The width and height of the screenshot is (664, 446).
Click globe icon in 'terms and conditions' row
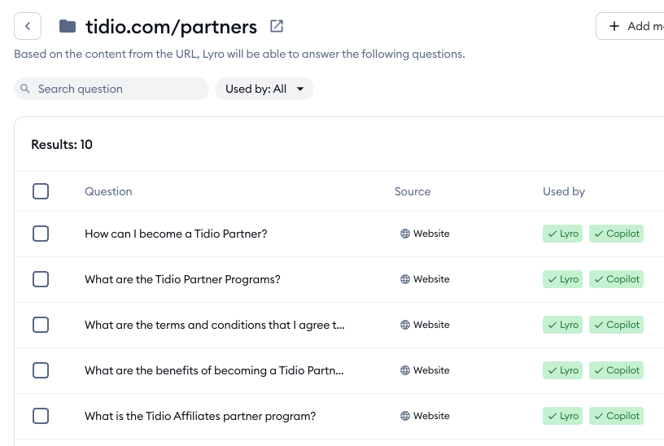(x=405, y=325)
